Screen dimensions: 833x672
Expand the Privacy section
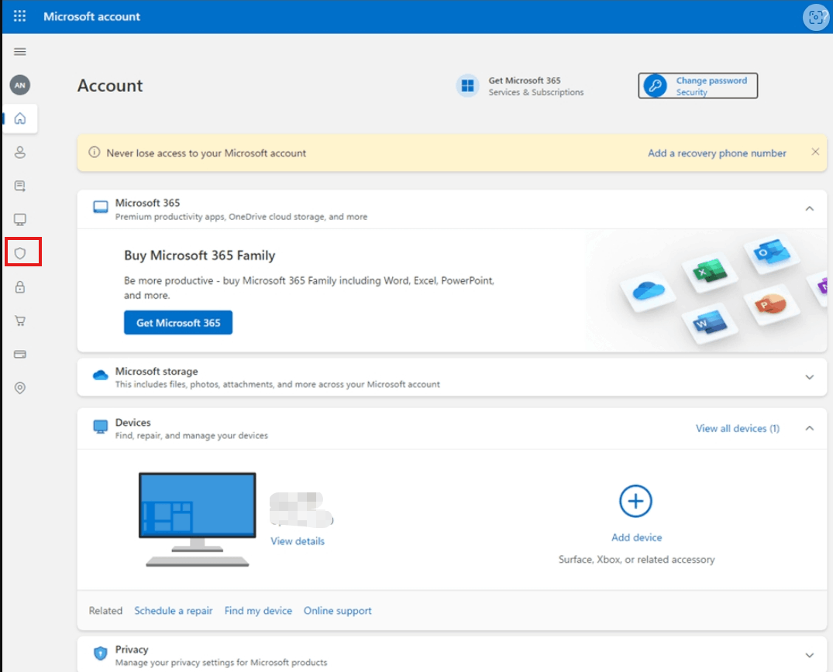[x=809, y=655]
